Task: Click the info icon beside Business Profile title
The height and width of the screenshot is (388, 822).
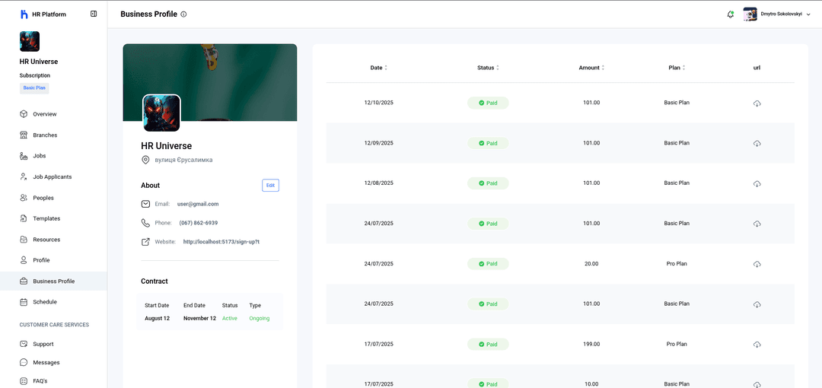Action: pyautogui.click(x=183, y=14)
